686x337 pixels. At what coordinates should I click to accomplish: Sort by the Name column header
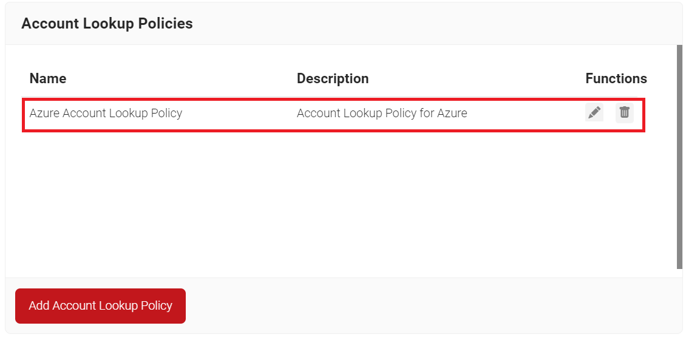point(48,78)
